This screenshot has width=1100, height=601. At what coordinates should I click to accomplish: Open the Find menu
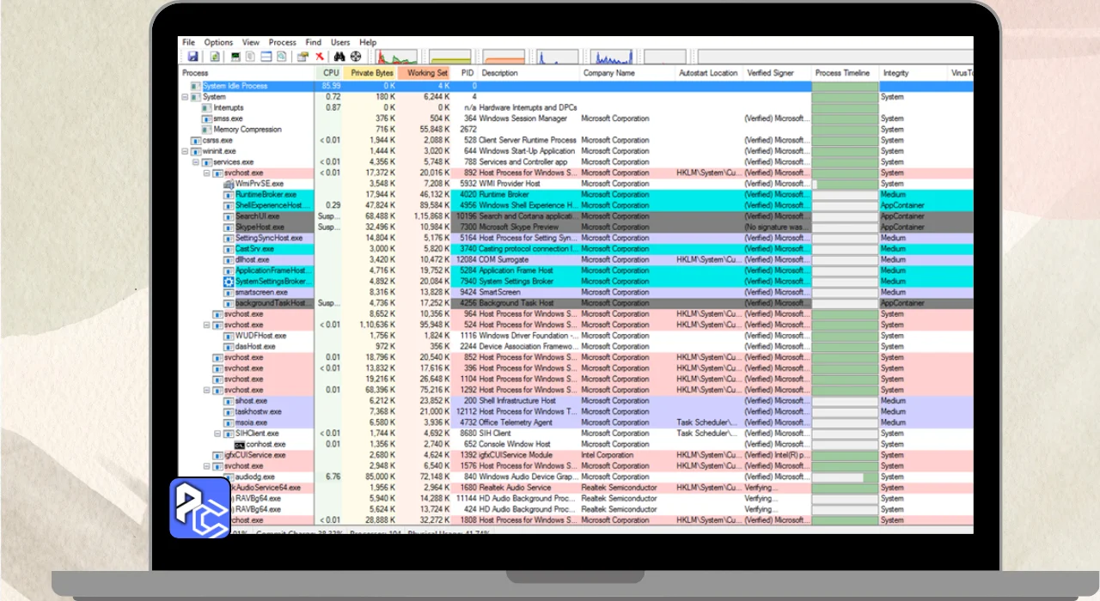(313, 42)
